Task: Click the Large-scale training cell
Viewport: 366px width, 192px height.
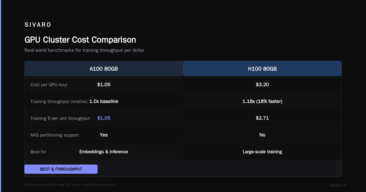Action: (262, 152)
